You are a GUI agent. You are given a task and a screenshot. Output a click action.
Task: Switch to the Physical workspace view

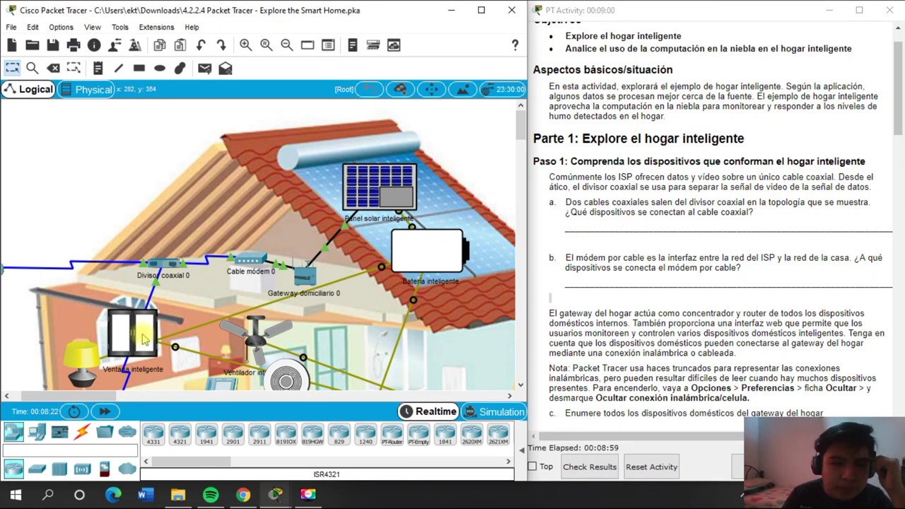[86, 89]
